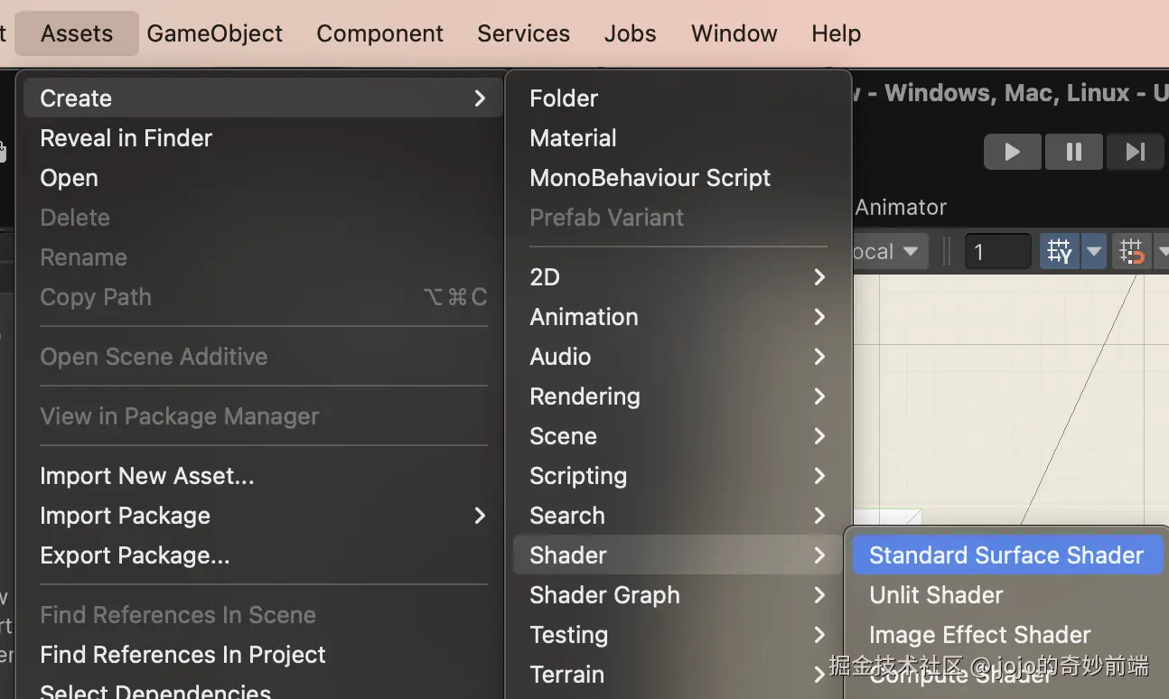
Task: Switch to the Animator tab
Action: [901, 207]
